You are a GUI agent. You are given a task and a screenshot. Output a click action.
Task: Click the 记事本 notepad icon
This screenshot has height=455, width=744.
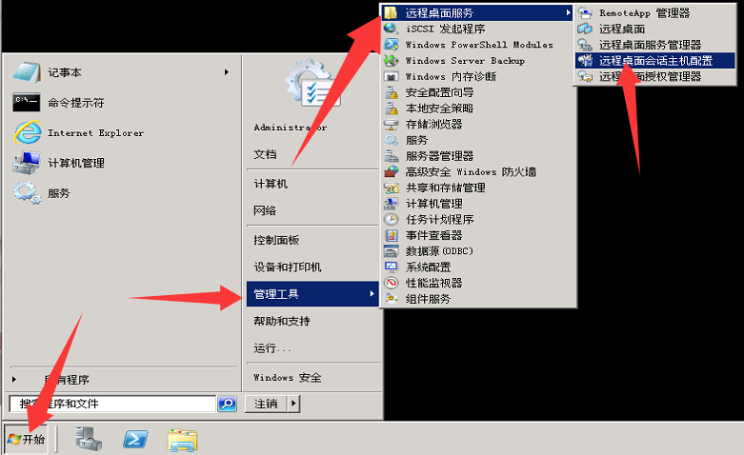tap(26, 72)
